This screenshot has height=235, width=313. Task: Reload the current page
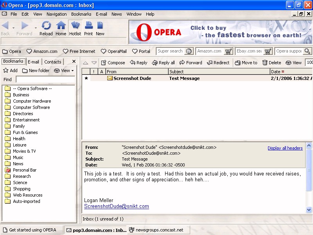point(46,28)
